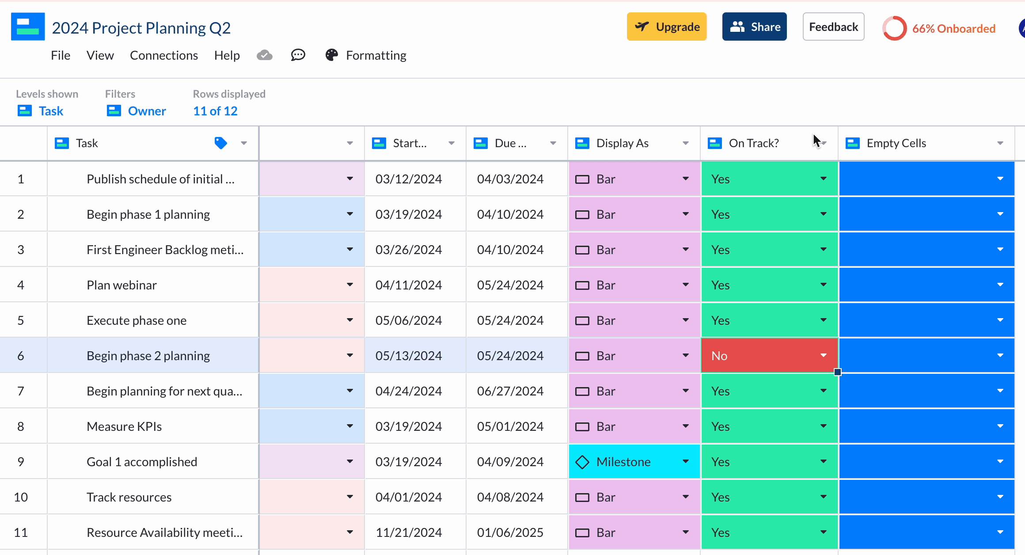Viewport: 1025px width, 555px height.
Task: Click the Upgrade button
Action: click(667, 27)
